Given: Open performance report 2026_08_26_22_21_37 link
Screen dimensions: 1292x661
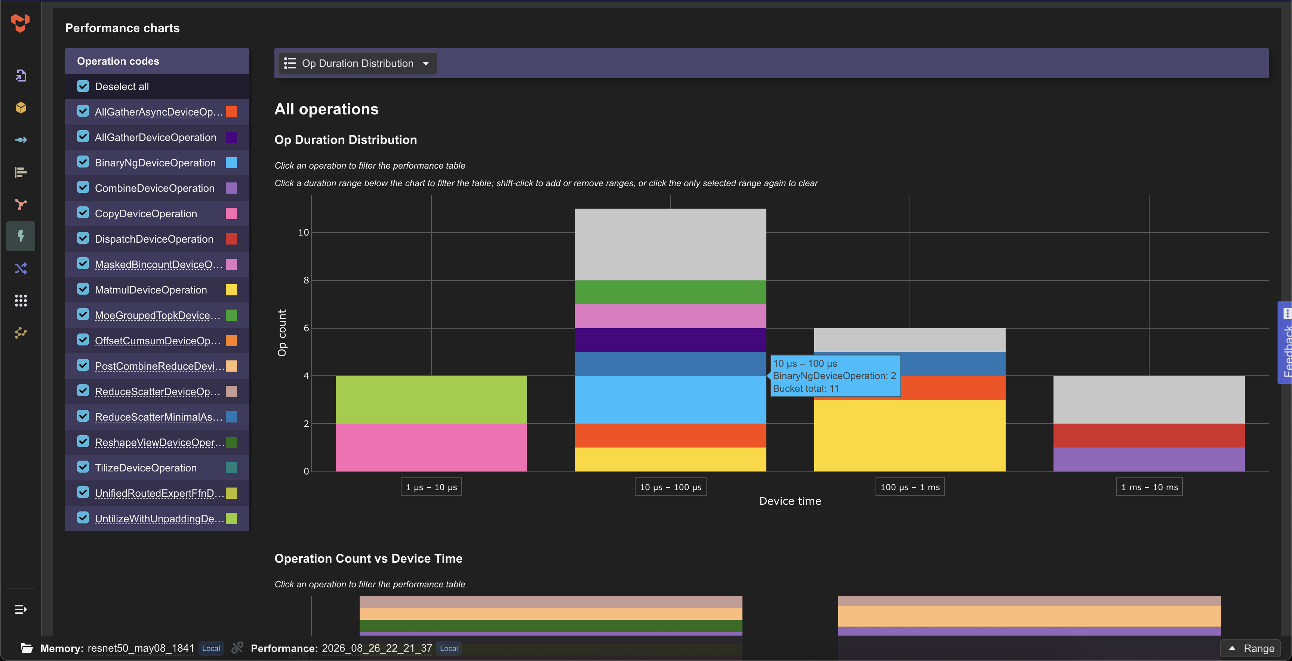Looking at the screenshot, I should 377,648.
